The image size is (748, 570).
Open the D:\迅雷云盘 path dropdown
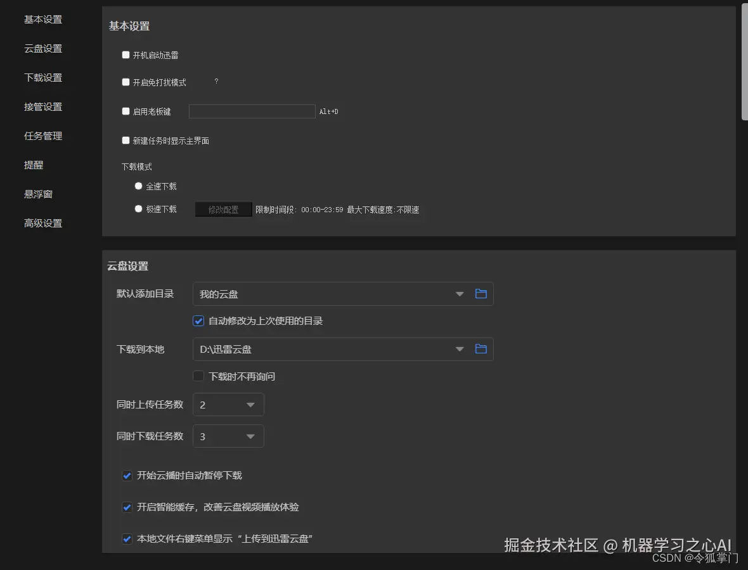point(459,349)
